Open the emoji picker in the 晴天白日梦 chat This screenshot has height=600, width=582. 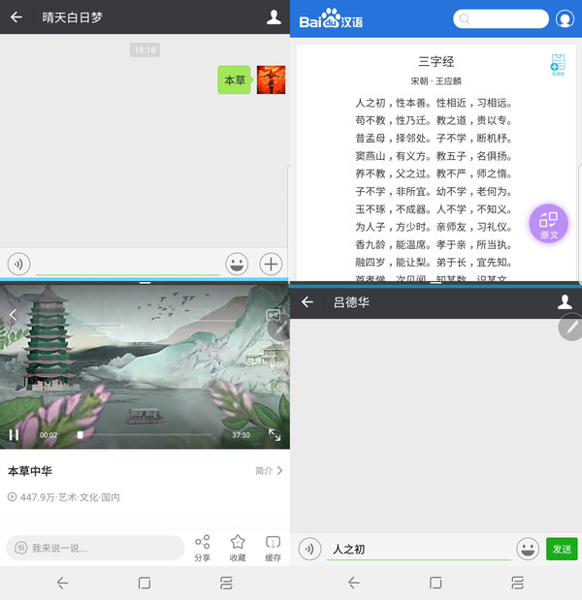point(237,264)
